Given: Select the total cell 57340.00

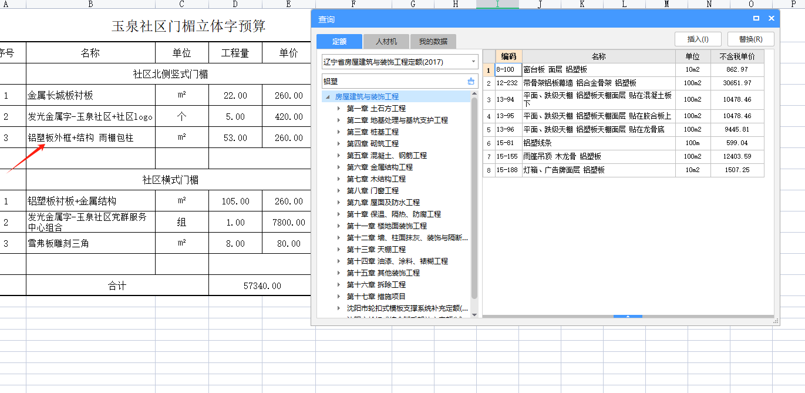Looking at the screenshot, I should coord(262,285).
